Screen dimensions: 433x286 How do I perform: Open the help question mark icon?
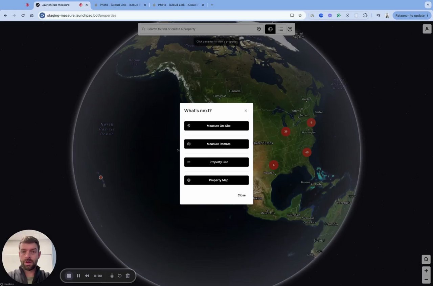pyautogui.click(x=290, y=29)
